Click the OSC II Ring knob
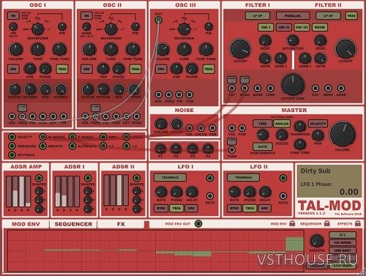Screen dimensions: 366x276 [x=86, y=27]
